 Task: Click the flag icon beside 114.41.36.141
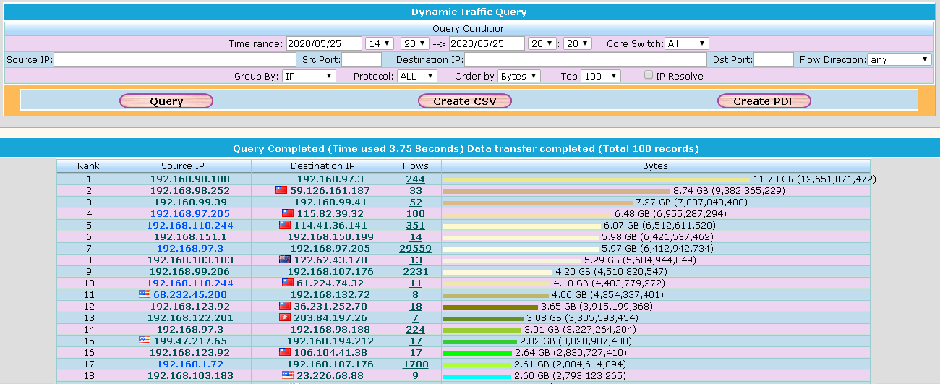tap(285, 225)
